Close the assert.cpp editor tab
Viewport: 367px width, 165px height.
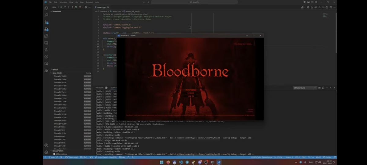click(x=108, y=7)
